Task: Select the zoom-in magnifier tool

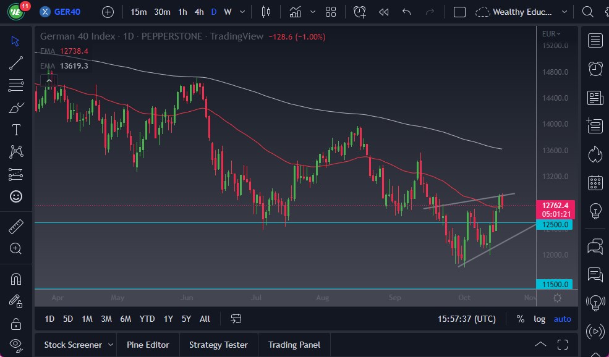Action: point(15,248)
